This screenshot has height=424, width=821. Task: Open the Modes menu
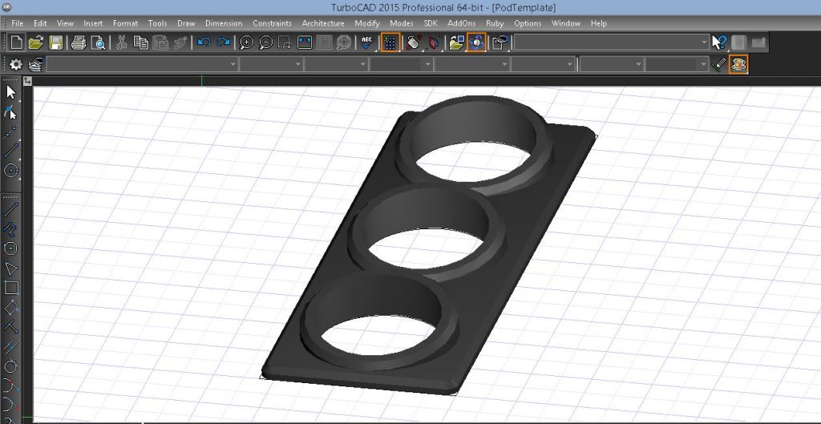click(x=402, y=23)
